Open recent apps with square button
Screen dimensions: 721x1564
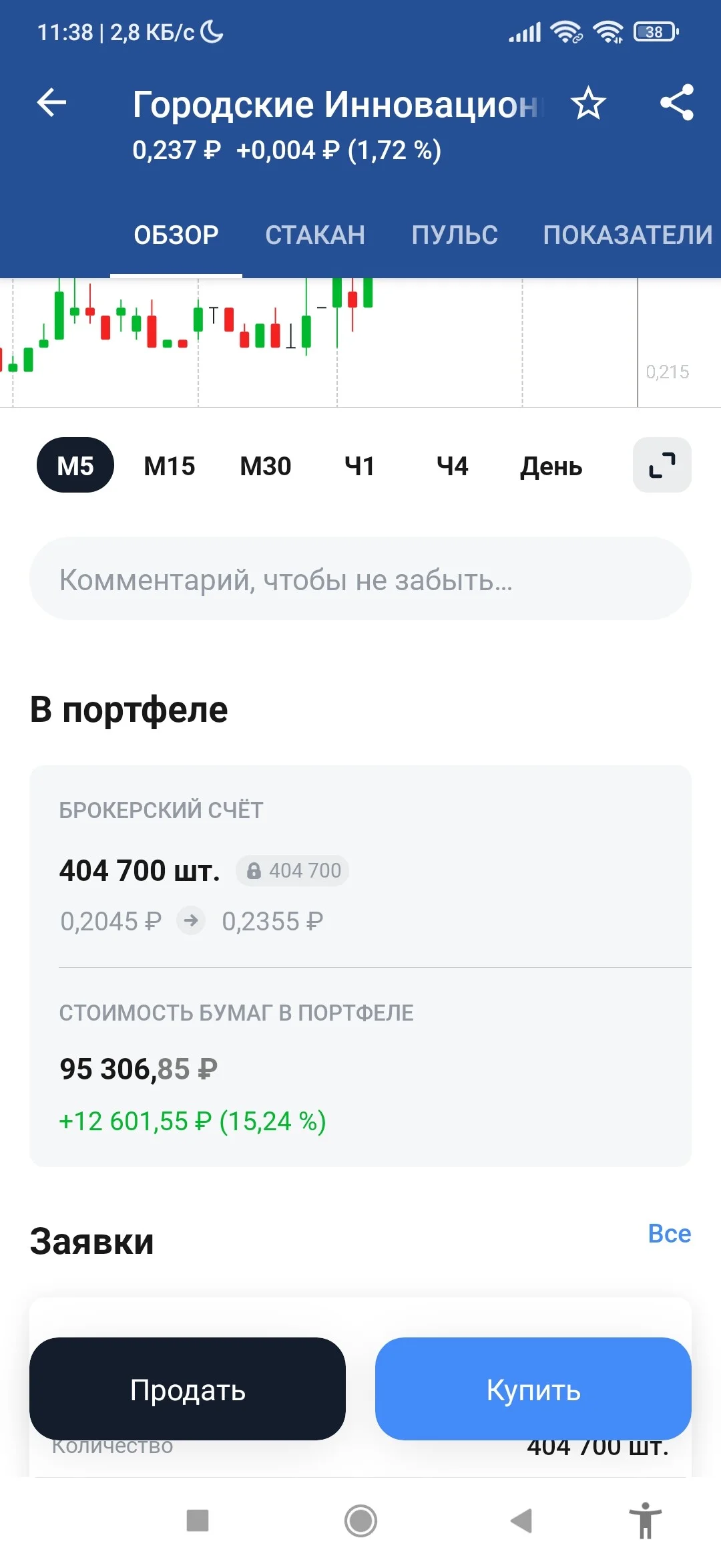pyautogui.click(x=198, y=1521)
